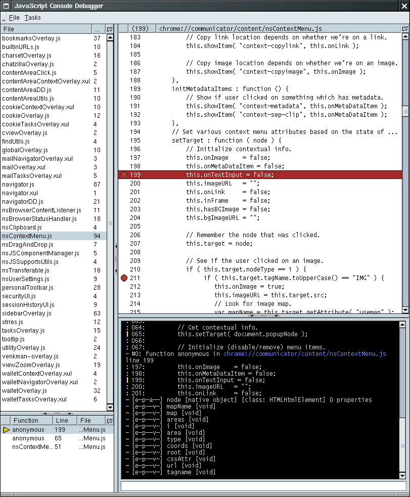
Task: Click the column picker icon in call stack header
Action: [x=110, y=421]
